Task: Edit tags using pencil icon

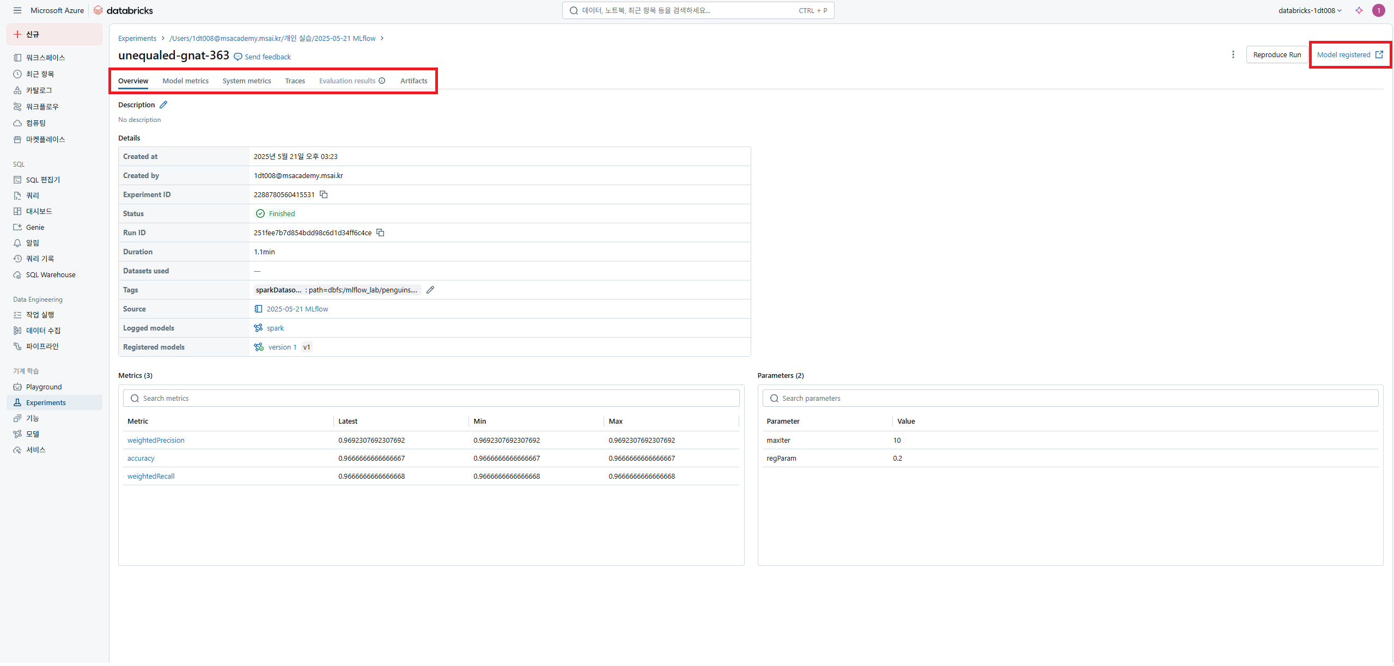Action: pyautogui.click(x=430, y=290)
